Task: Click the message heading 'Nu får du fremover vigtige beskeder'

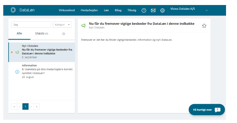Action: pyautogui.click(x=142, y=24)
